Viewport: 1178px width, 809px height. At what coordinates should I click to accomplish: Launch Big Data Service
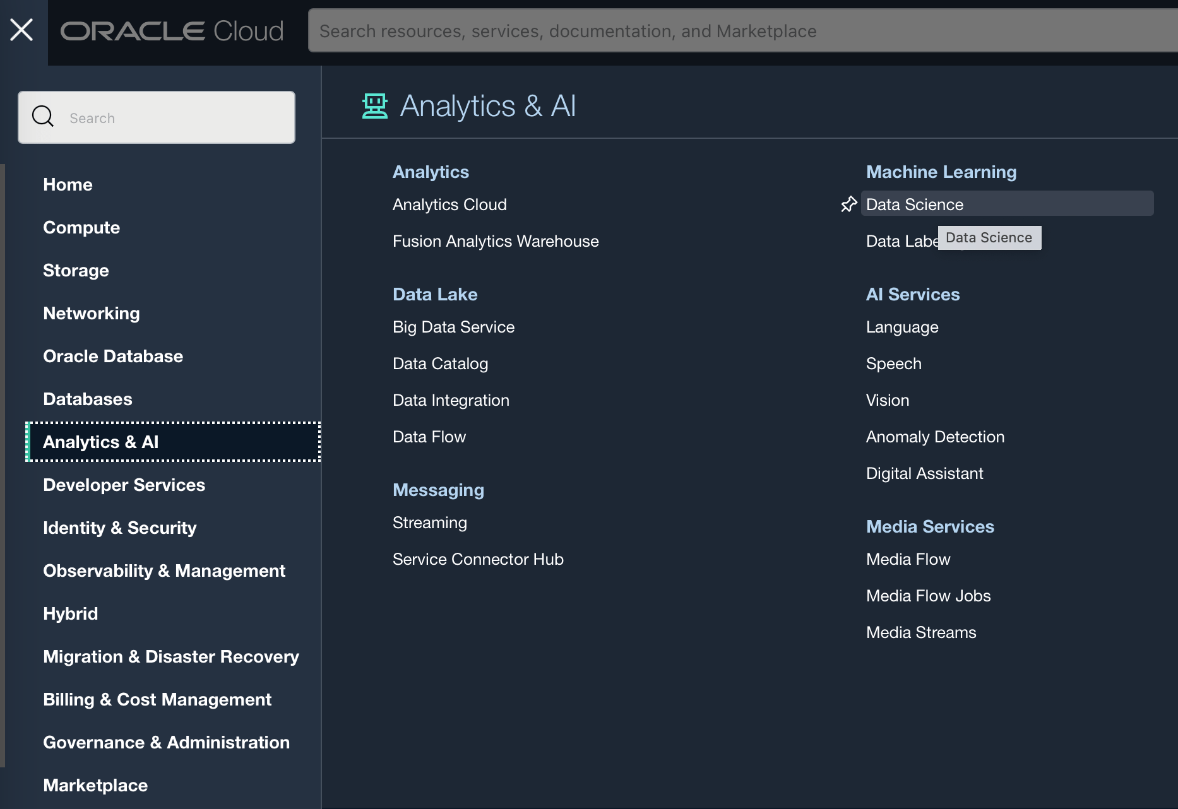(453, 327)
